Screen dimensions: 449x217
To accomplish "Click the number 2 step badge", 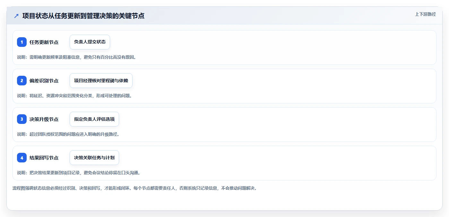I will pos(22,81).
